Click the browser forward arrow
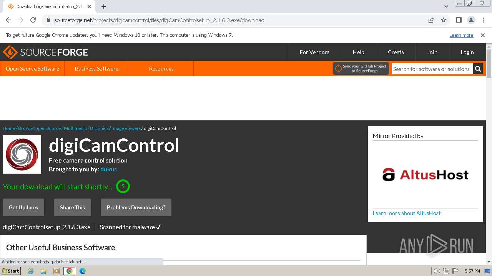This screenshot has height=276, width=492. coord(21,20)
